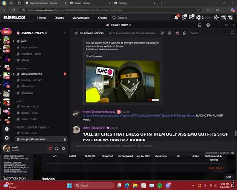This screenshot has width=237, height=190.
Task: Click the Slowmode enabled indicator icon
Action: coord(233,153)
